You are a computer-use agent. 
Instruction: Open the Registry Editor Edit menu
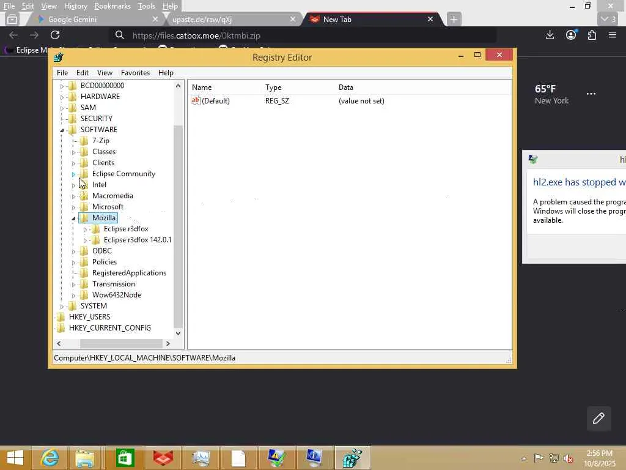(x=83, y=73)
